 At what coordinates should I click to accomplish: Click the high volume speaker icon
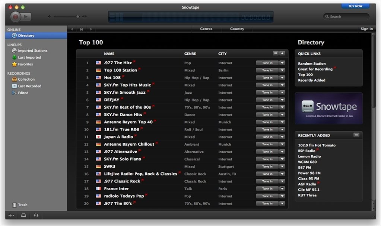click(x=84, y=16)
